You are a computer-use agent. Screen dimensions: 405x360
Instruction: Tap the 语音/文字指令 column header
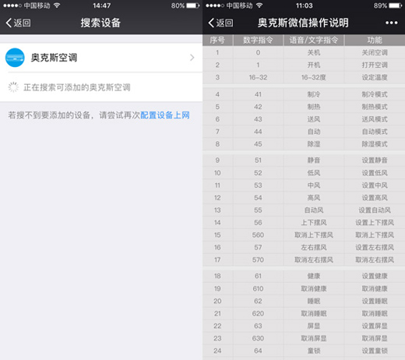click(314, 40)
